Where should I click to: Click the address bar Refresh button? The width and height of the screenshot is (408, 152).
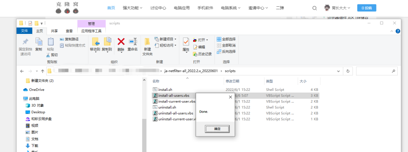(x=348, y=71)
